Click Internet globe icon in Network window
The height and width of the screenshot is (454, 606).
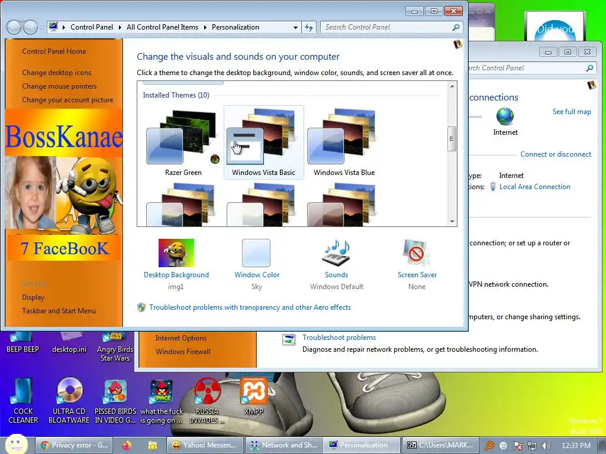tap(505, 116)
